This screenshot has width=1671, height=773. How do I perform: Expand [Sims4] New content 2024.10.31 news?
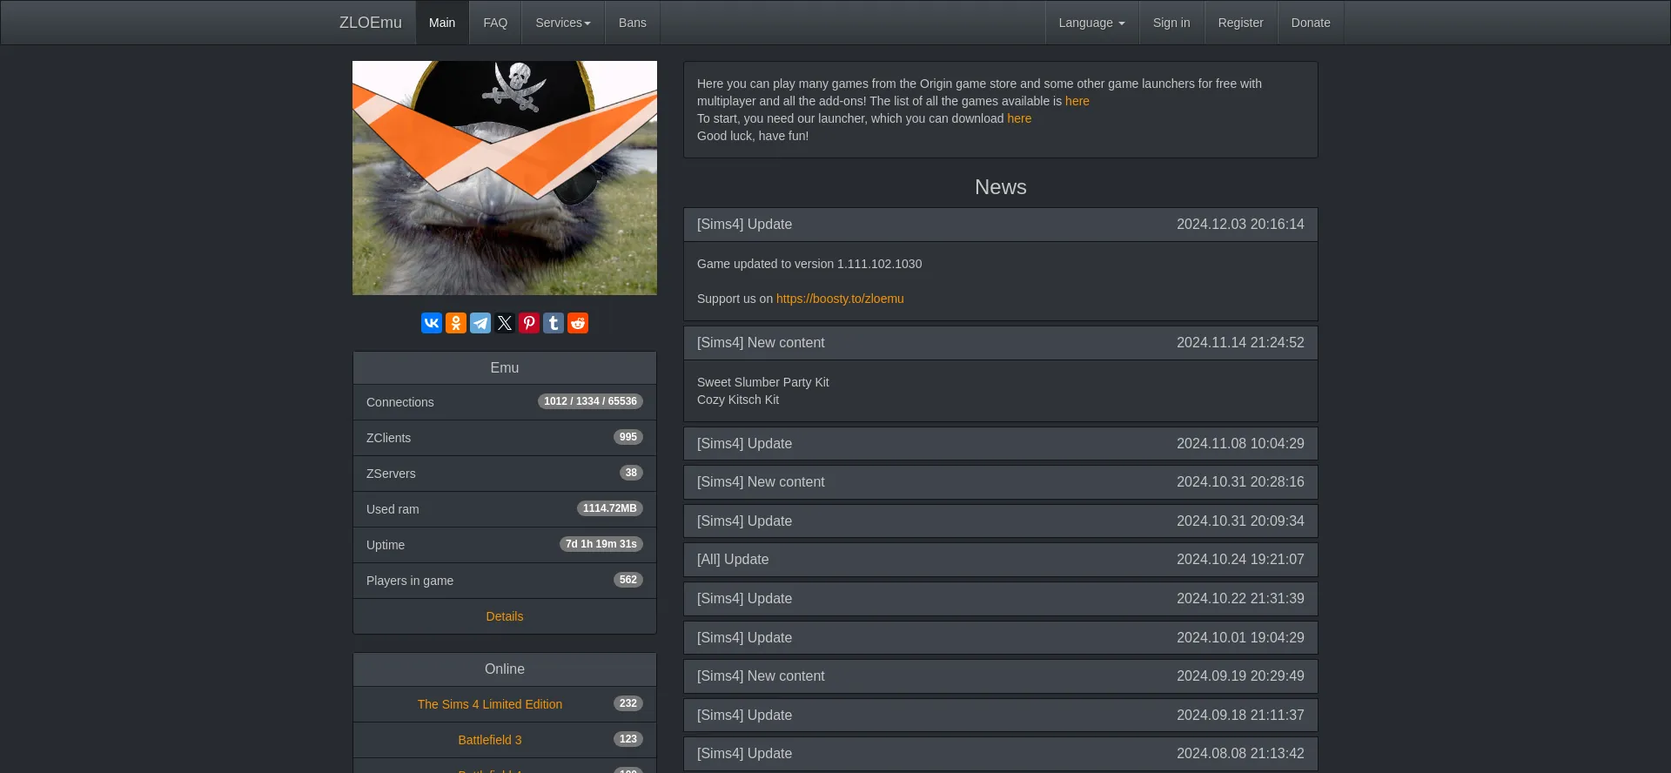tap(1001, 482)
